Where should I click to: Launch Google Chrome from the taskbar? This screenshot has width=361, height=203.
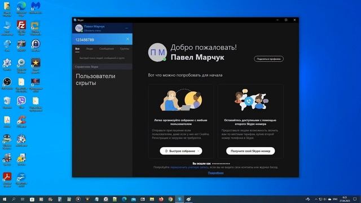click(170, 199)
